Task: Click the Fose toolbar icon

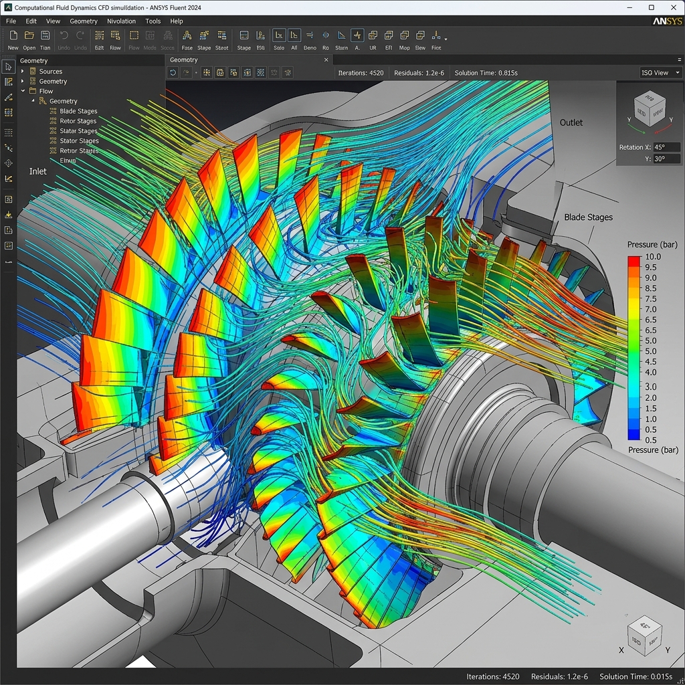Action: point(187,35)
